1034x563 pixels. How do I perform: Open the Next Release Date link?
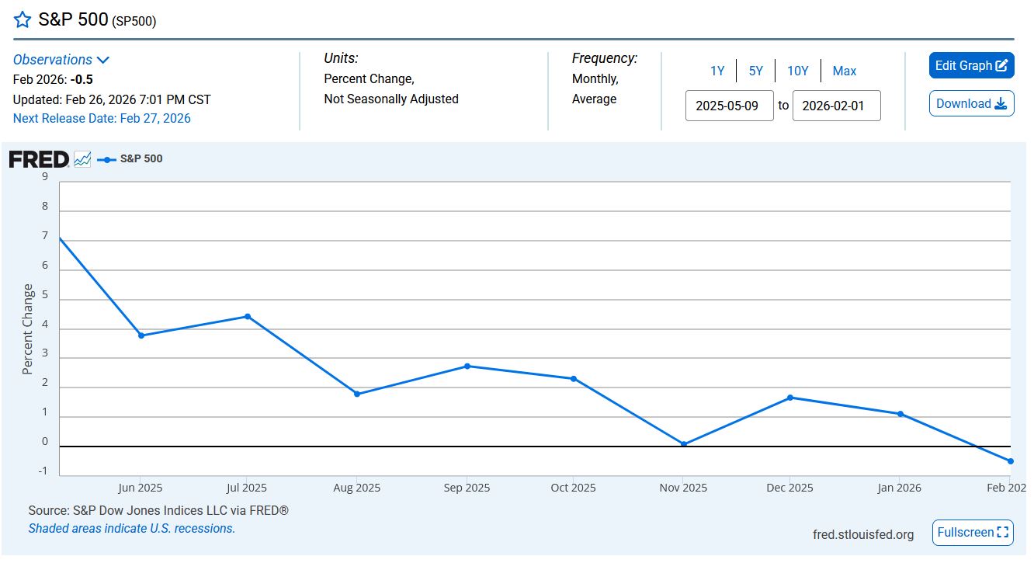point(102,118)
